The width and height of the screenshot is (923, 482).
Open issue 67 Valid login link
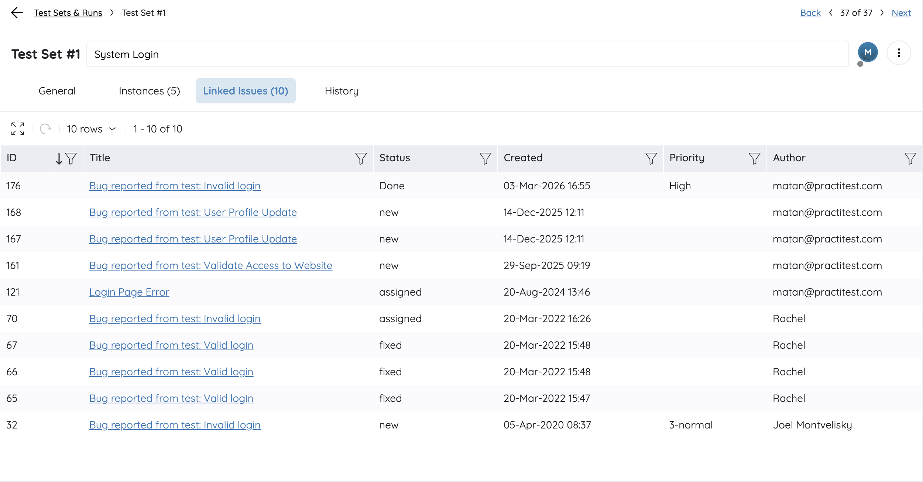[x=171, y=345]
